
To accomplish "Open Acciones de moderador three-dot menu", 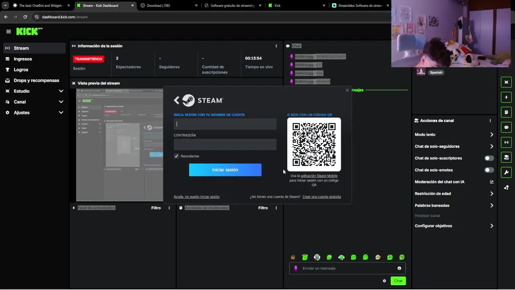I will (276, 208).
